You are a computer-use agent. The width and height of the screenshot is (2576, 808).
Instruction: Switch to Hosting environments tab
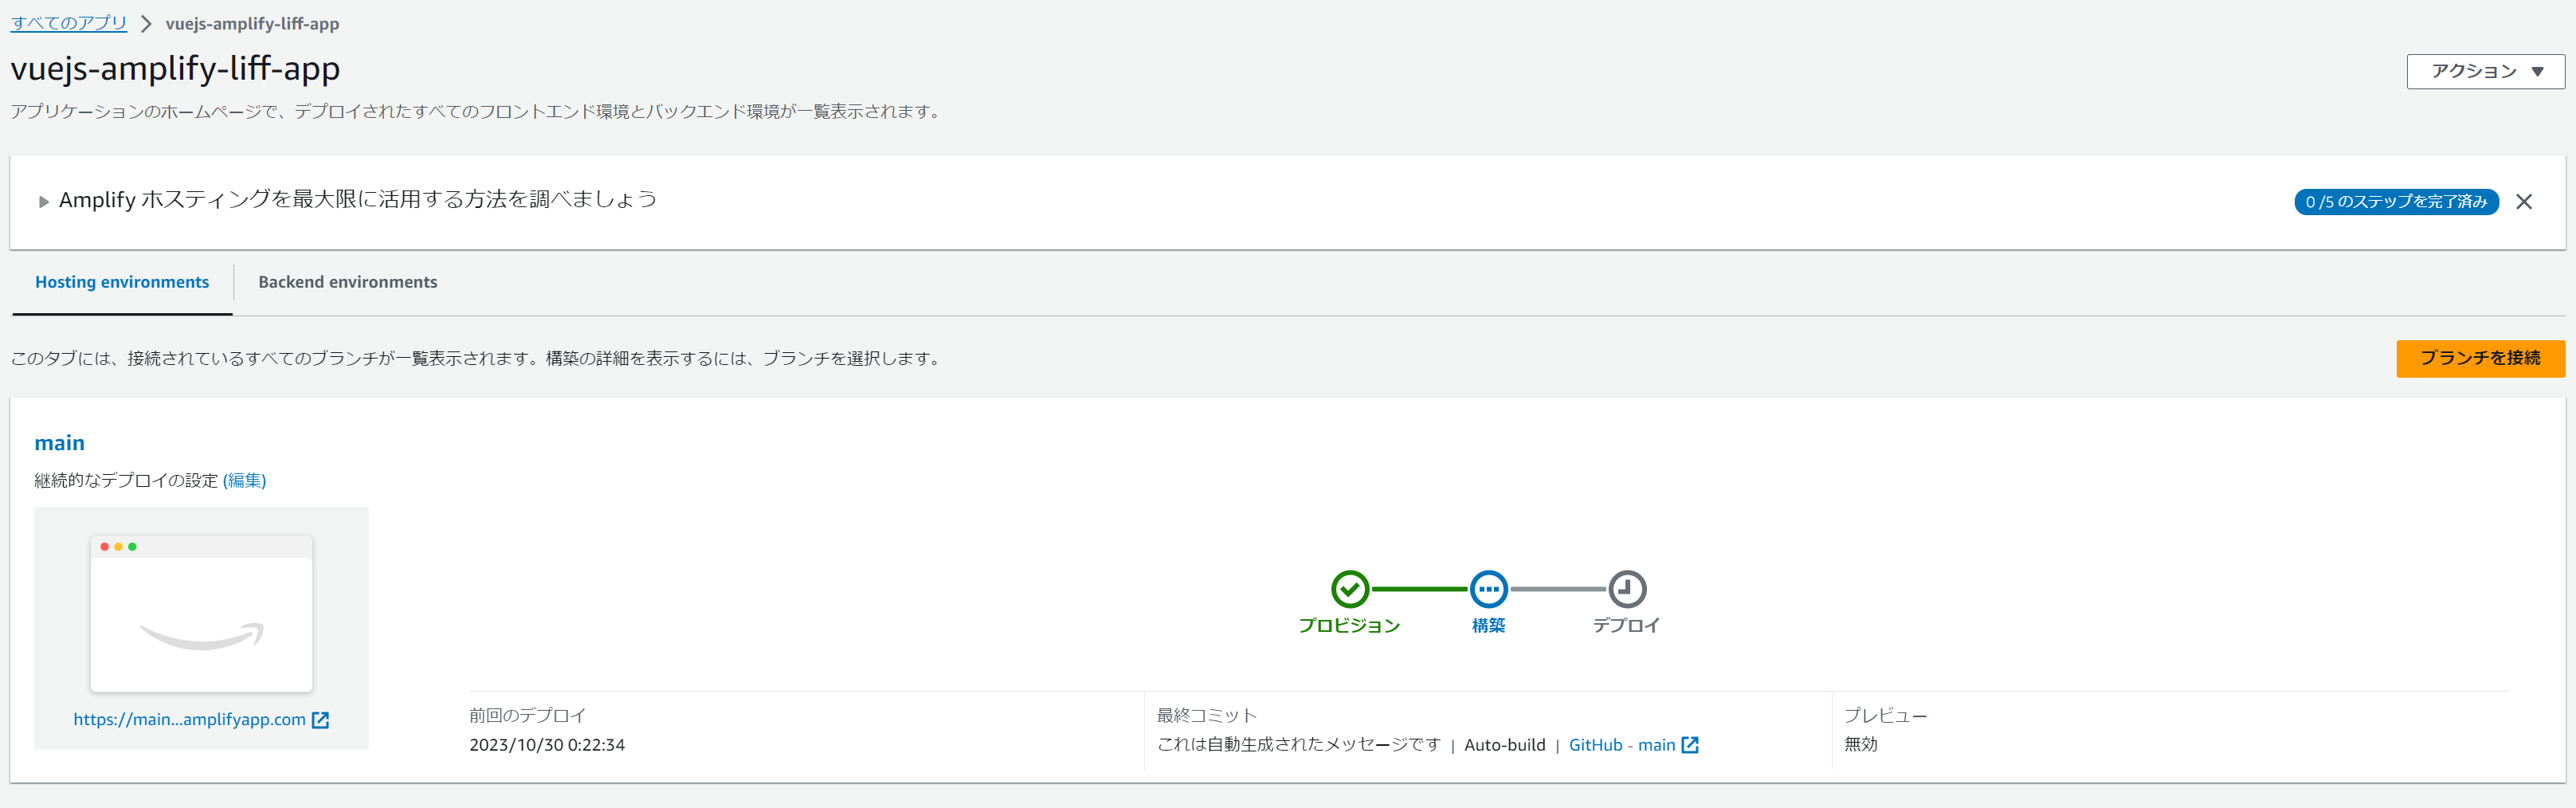coord(122,282)
